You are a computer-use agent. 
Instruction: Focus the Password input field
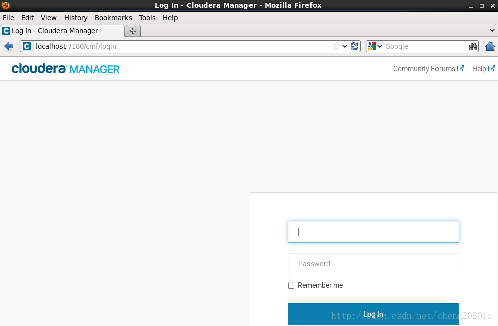373,264
